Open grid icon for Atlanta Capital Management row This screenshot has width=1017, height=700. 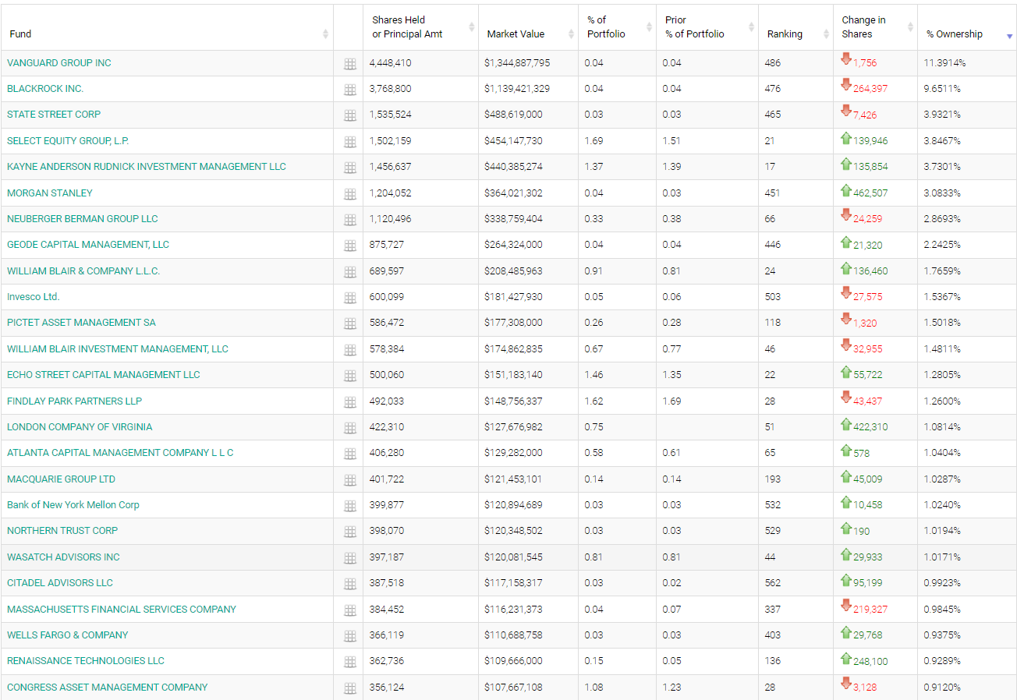349,454
